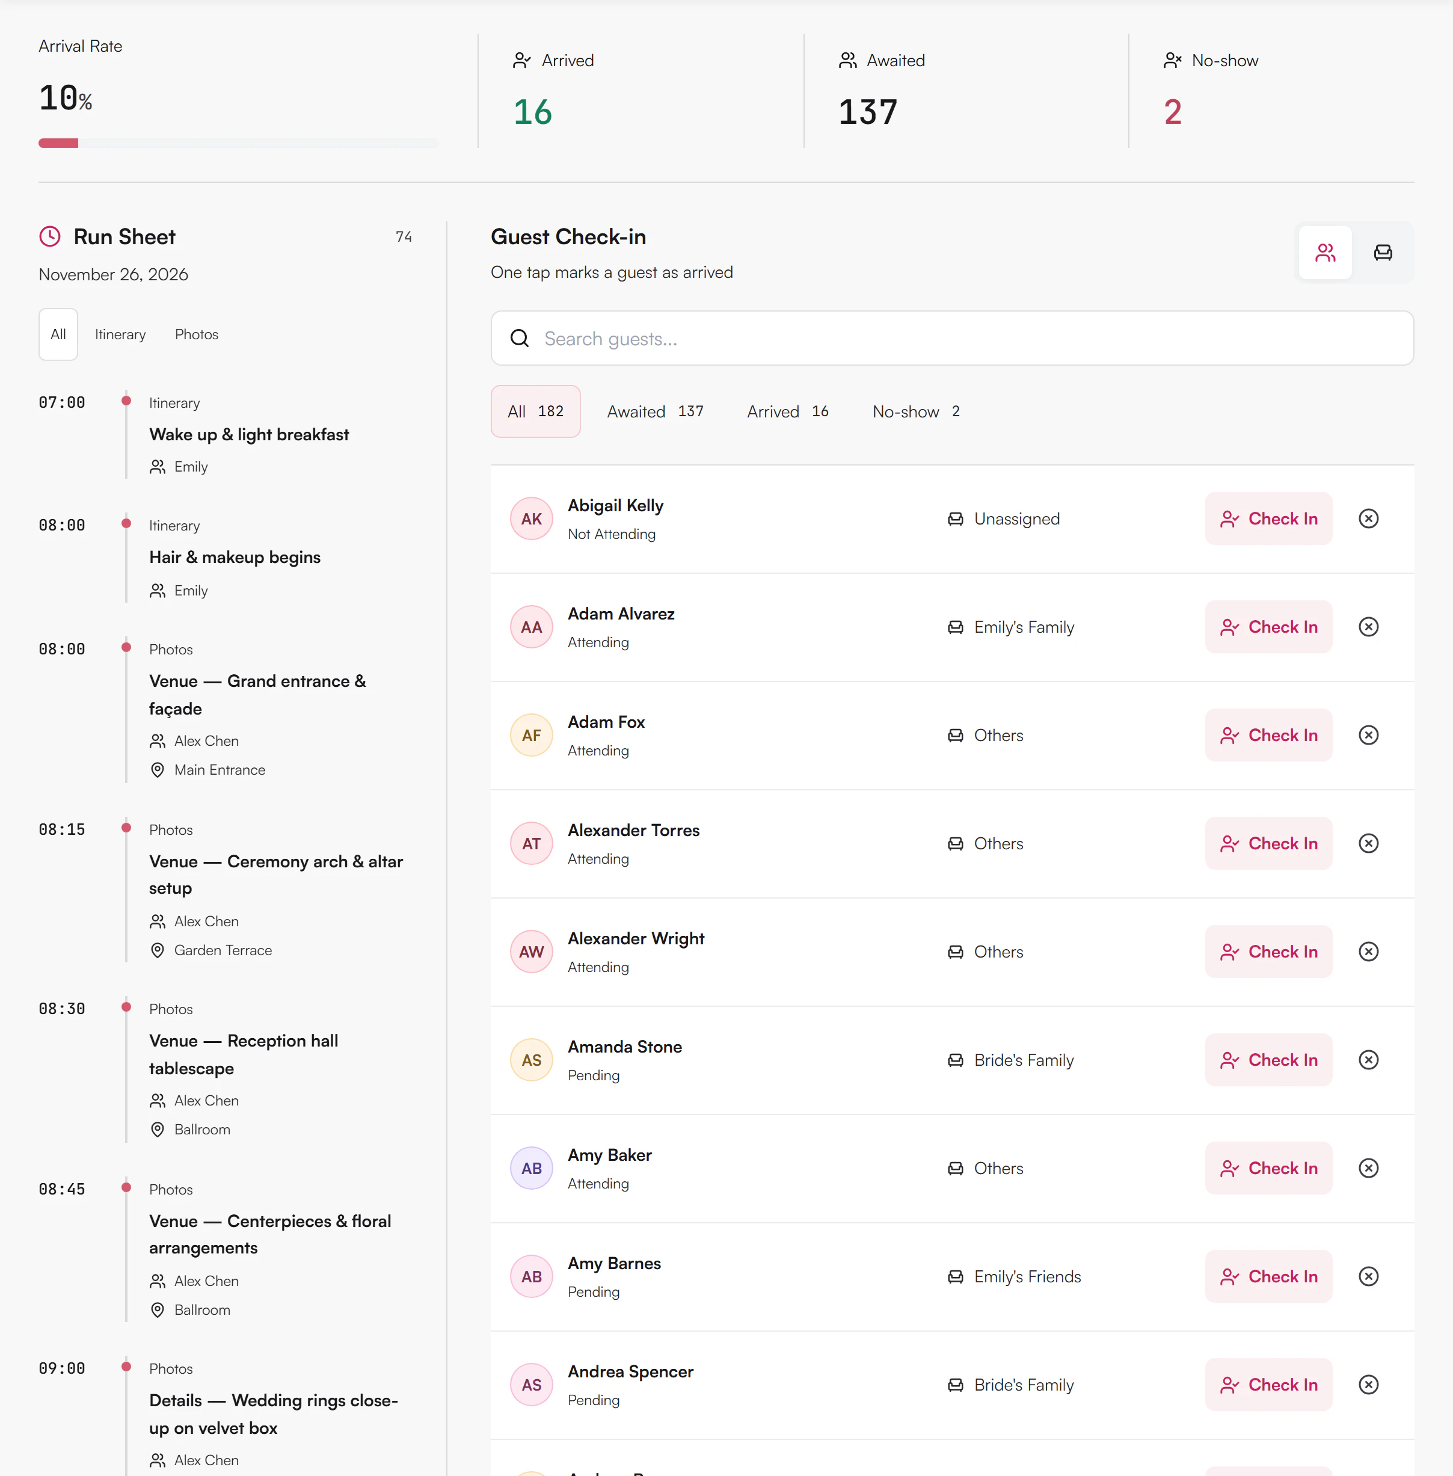This screenshot has height=1476, width=1453.
Task: Click the Arrived stat icon
Action: (x=522, y=61)
